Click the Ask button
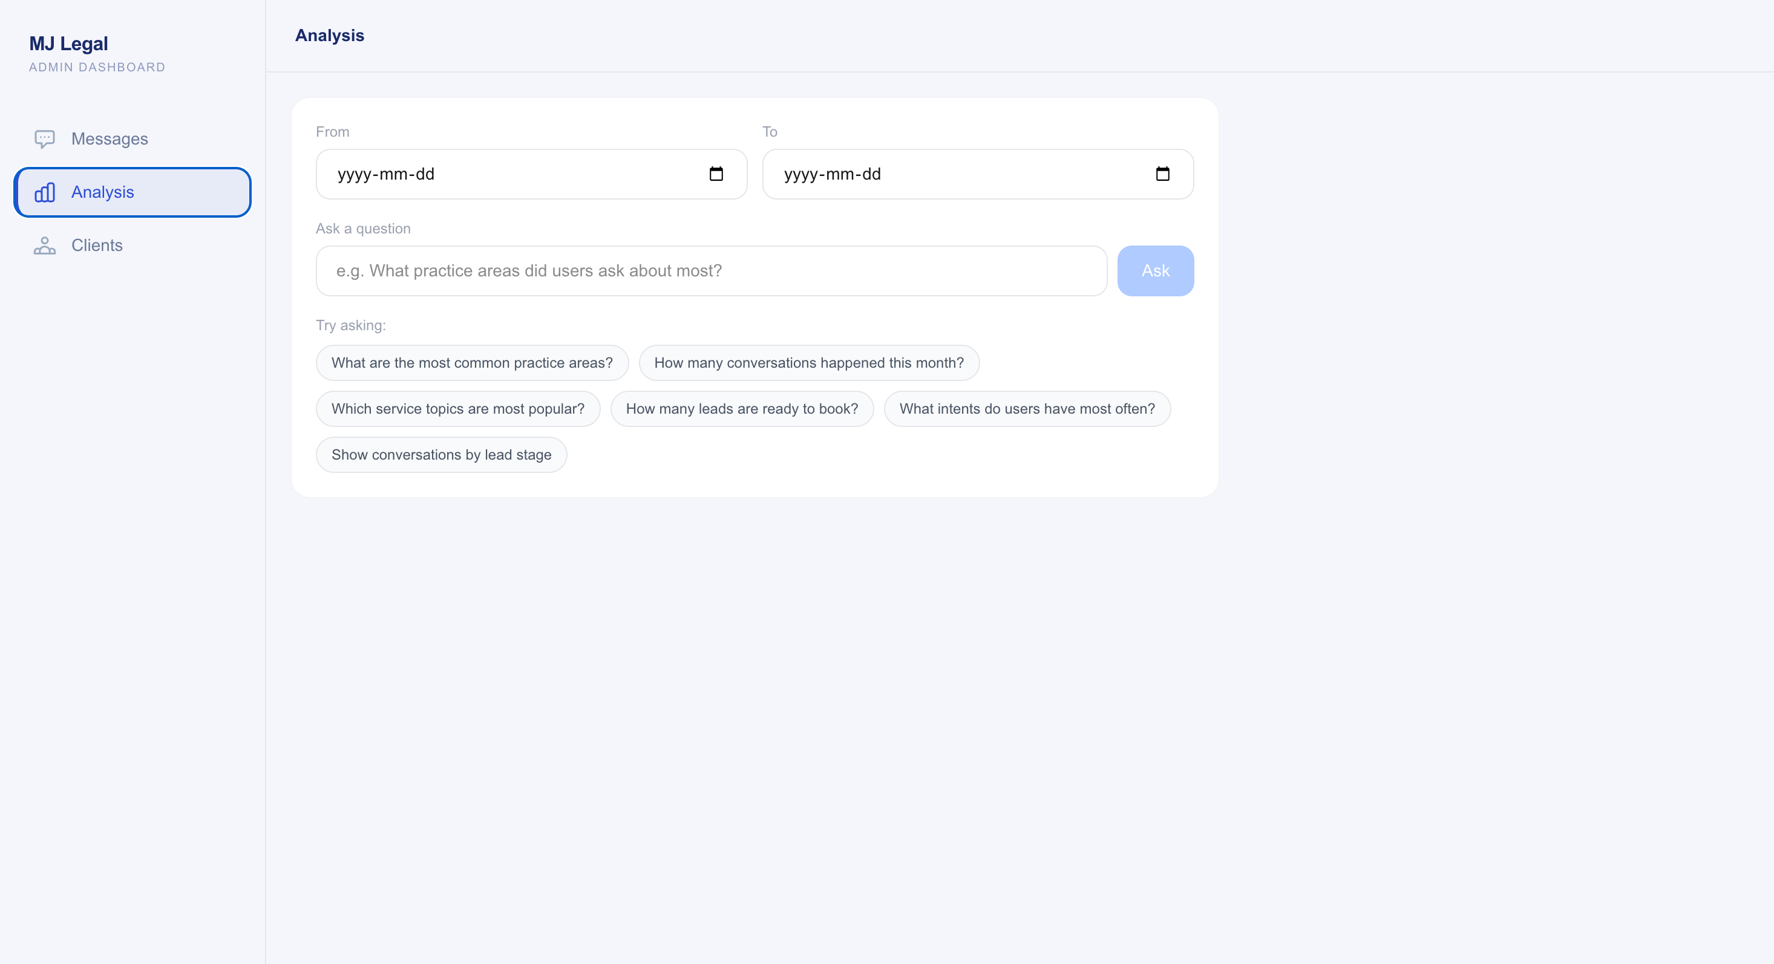 (1156, 270)
